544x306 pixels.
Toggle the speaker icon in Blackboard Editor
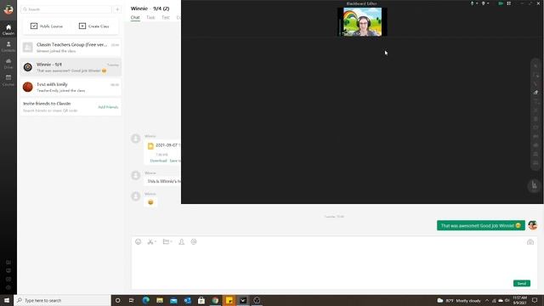coord(483,3)
